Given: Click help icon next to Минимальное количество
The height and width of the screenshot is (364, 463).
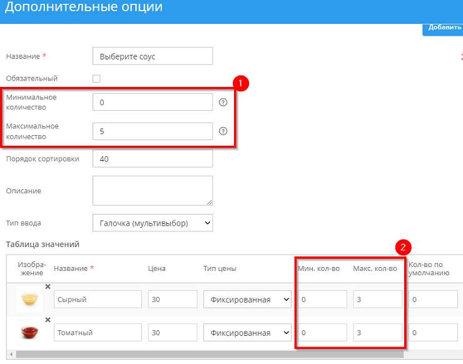Looking at the screenshot, I should [223, 103].
